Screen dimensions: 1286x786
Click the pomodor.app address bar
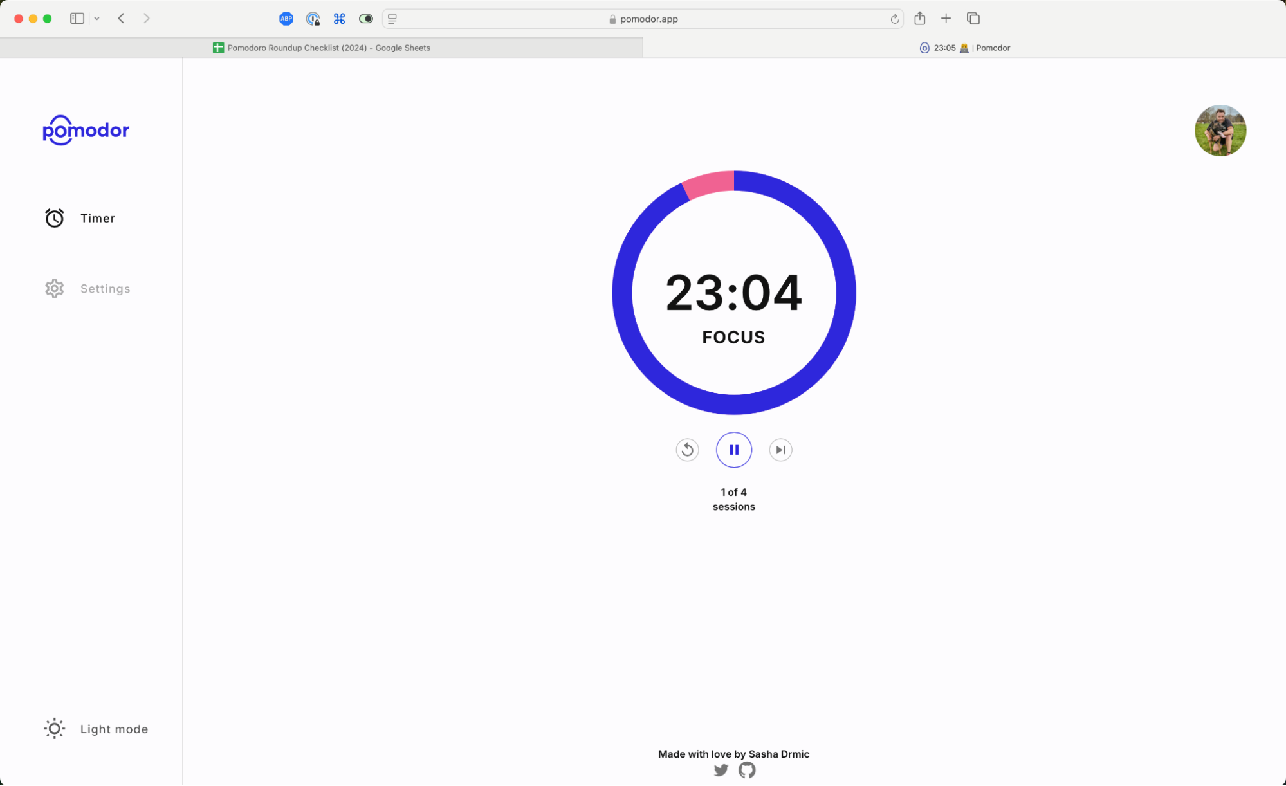point(643,19)
